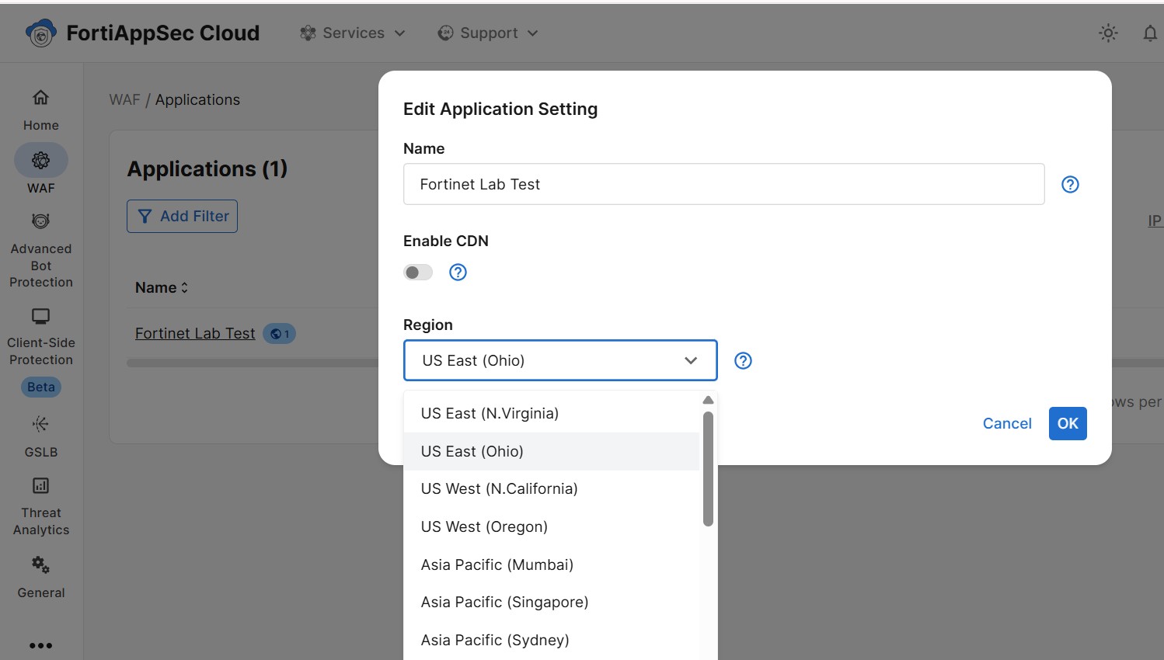Click the notification bell icon
The width and height of the screenshot is (1164, 660).
(x=1150, y=33)
